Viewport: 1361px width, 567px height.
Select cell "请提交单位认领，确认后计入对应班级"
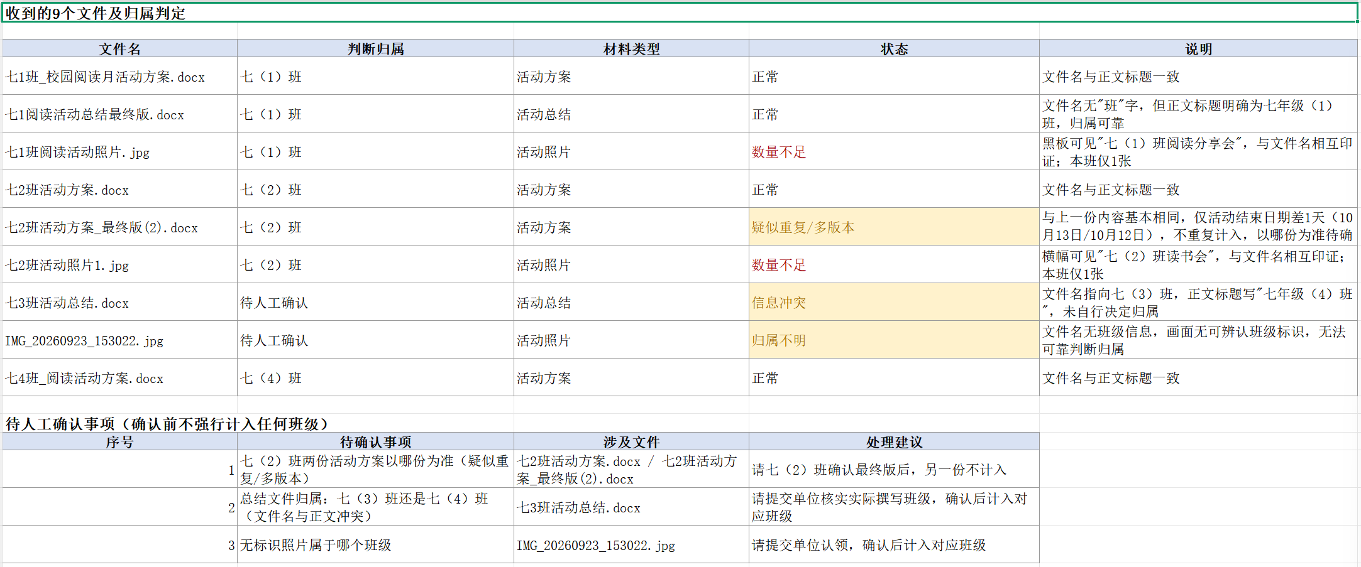coord(894,544)
